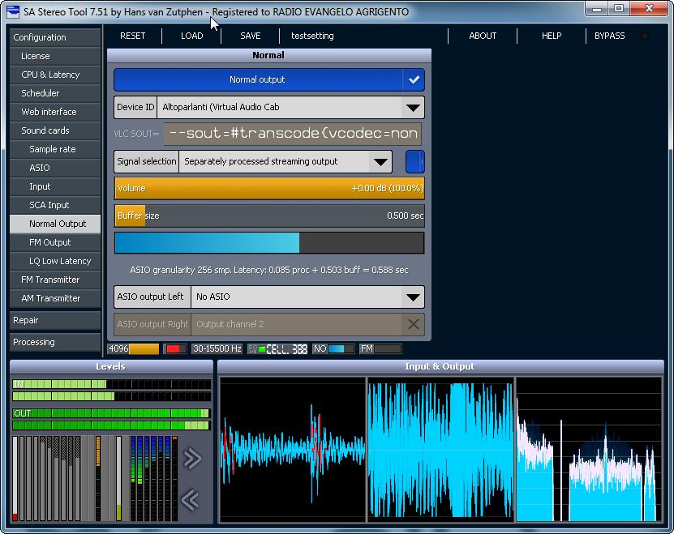Open the Device ID dropdown arrow

coord(413,108)
